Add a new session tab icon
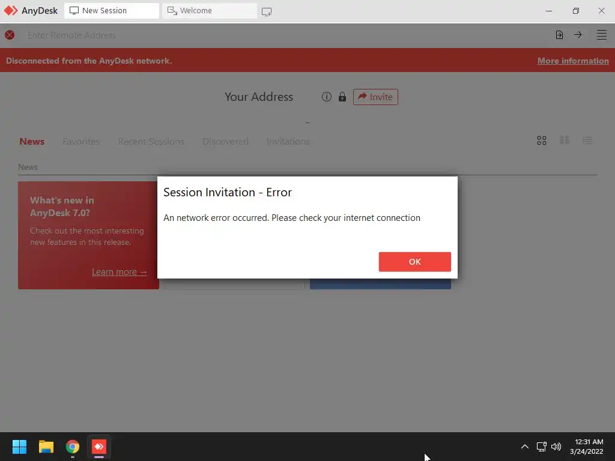Screen dimensions: 615x461 click(267, 12)
